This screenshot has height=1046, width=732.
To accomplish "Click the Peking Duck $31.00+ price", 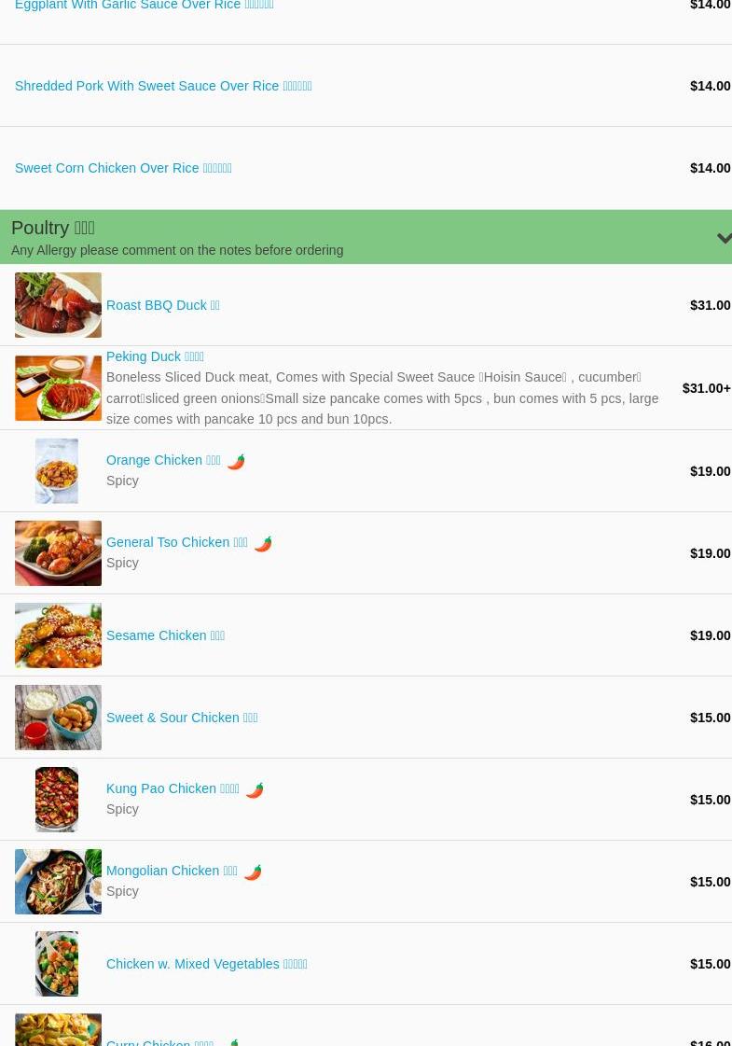I will (707, 388).
